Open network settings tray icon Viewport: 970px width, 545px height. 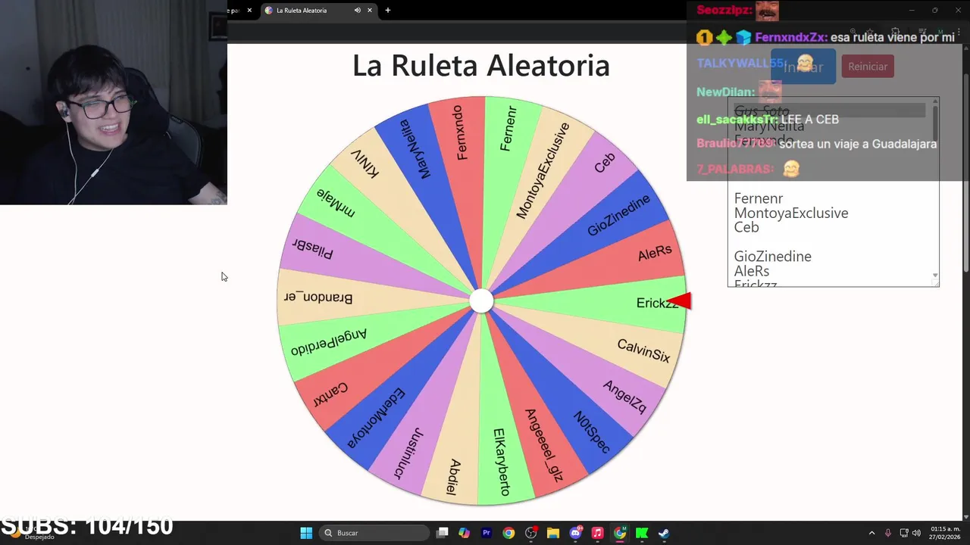pyautogui.click(x=904, y=533)
